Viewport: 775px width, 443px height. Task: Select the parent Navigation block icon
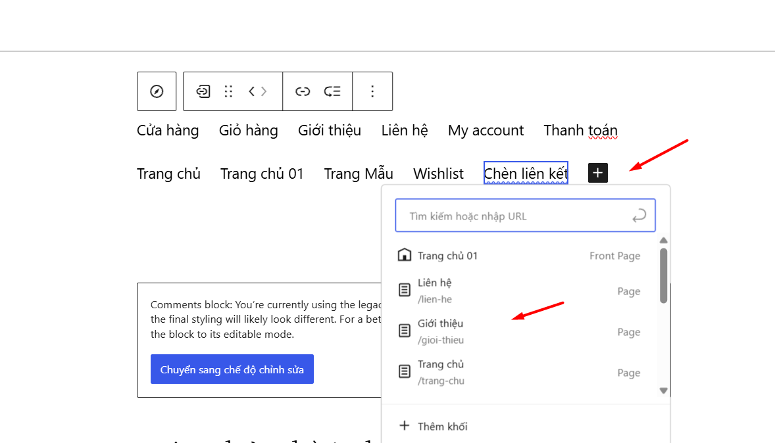157,91
